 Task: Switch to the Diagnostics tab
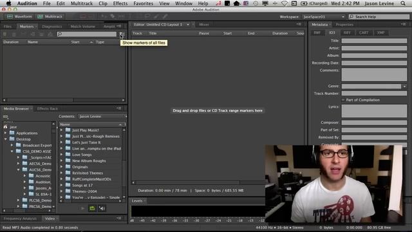pyautogui.click(x=51, y=26)
